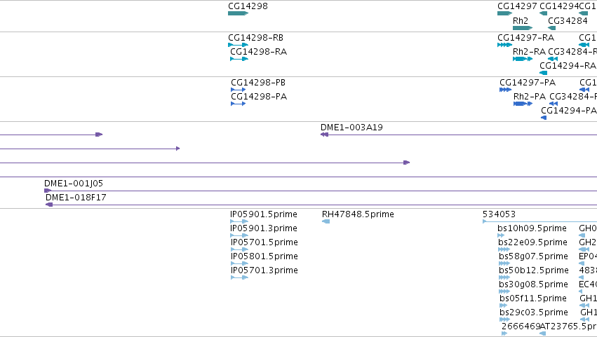
Task: Select the bs22e09.5prime arrow glyph
Action: click(504, 249)
